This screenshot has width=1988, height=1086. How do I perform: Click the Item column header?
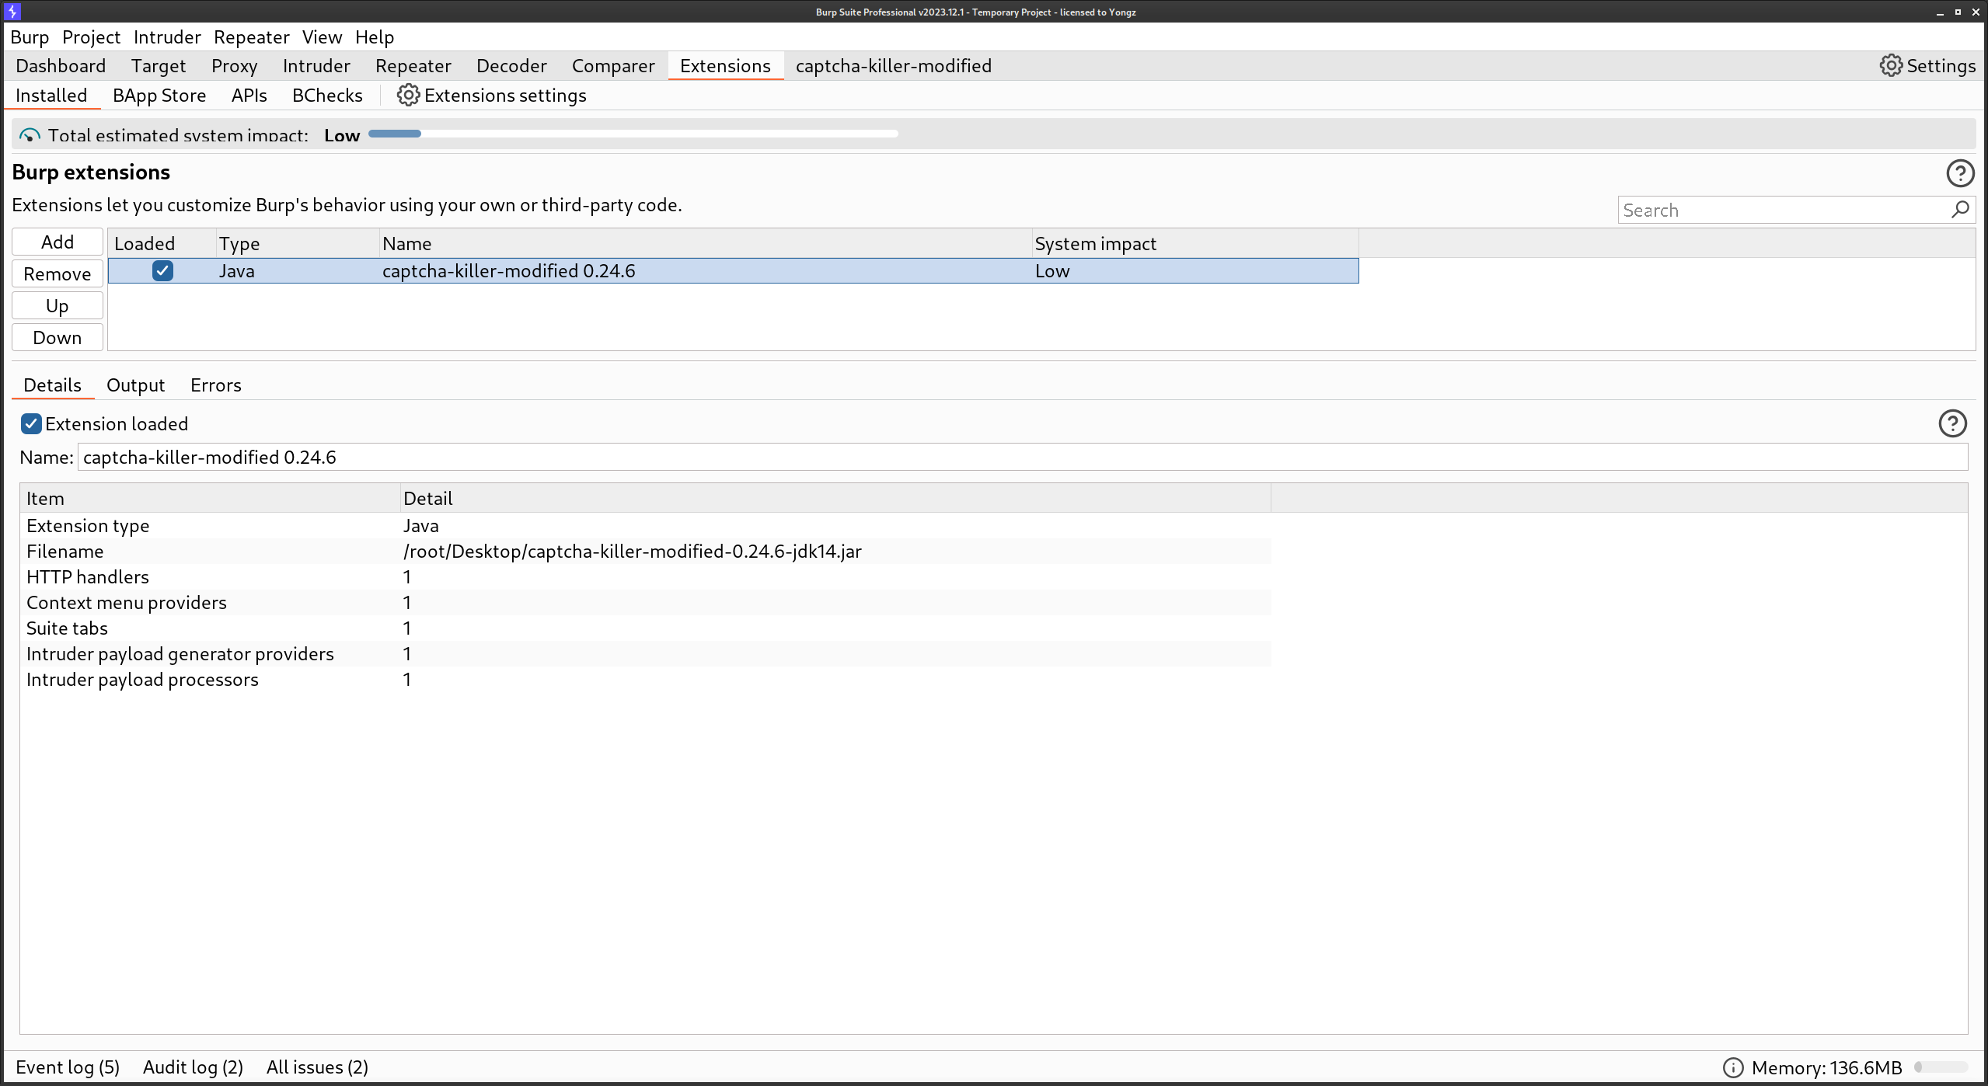tap(210, 498)
